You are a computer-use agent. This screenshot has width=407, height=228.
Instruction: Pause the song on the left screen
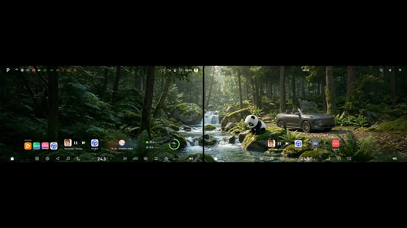pyautogui.click(x=76, y=143)
